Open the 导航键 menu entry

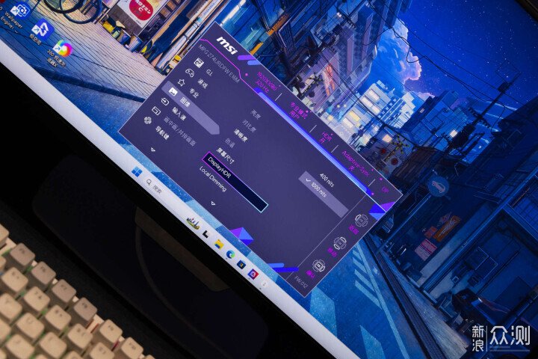(x=162, y=132)
